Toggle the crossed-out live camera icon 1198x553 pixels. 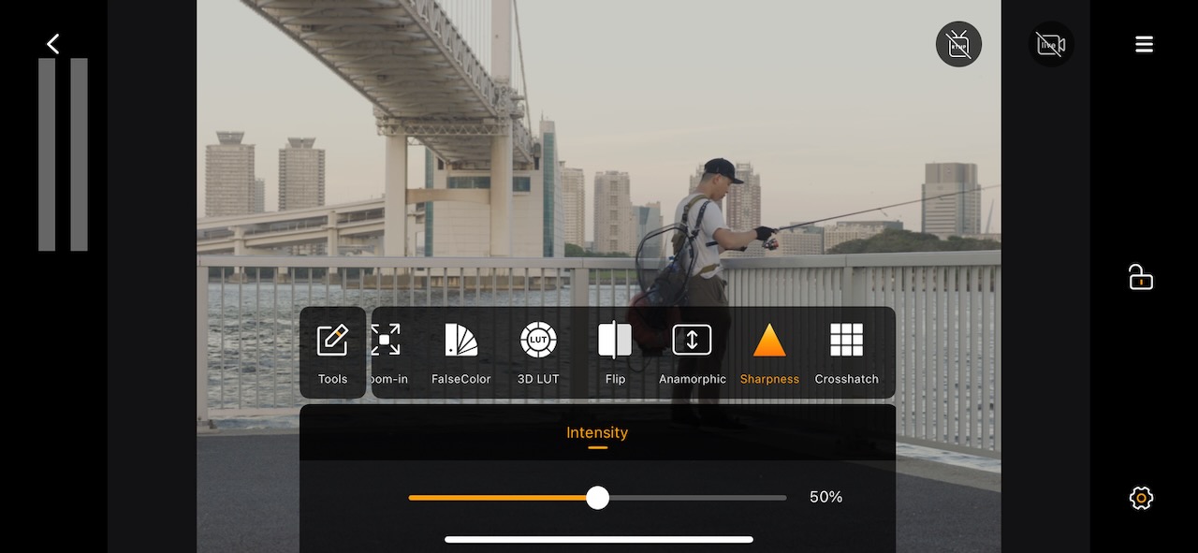[x=1051, y=44]
